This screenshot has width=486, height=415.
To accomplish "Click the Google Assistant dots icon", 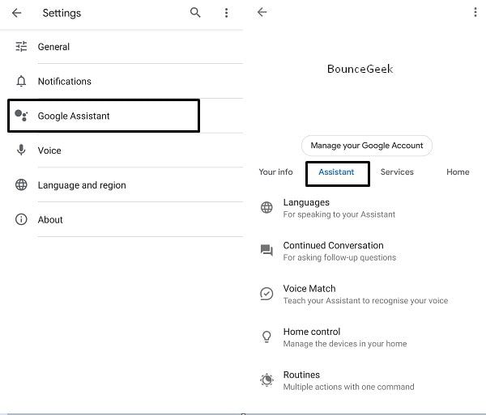I will click(21, 116).
